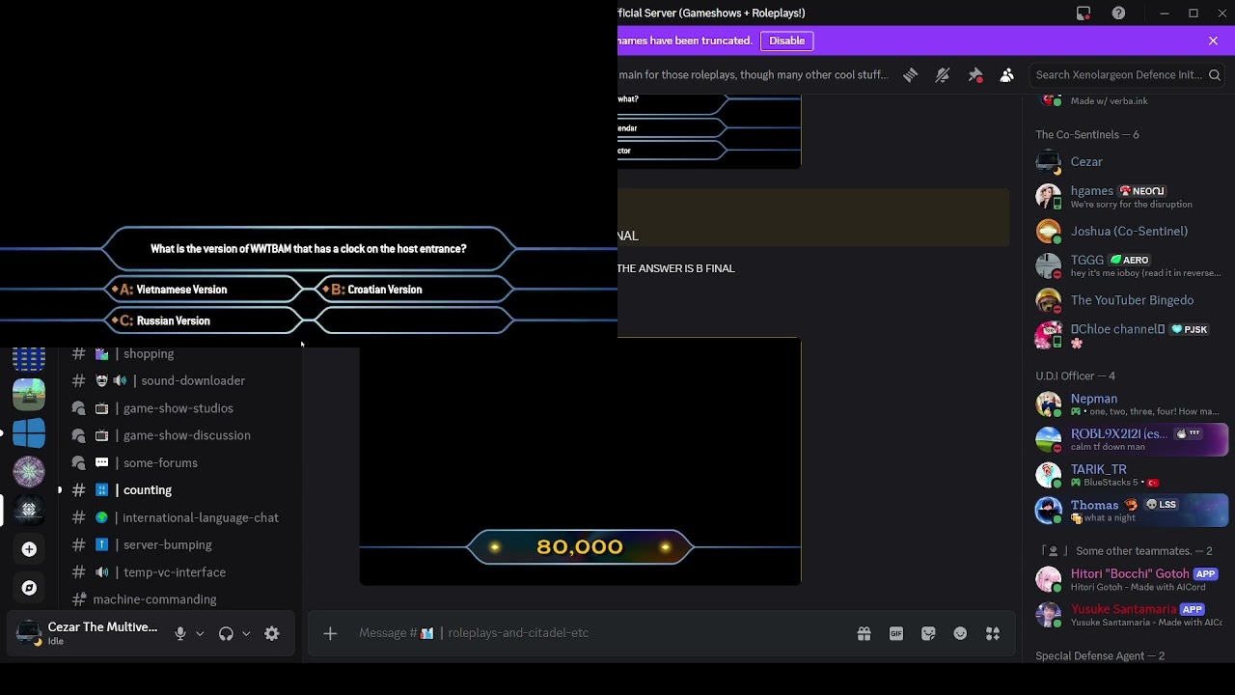Viewport: 1235px width, 695px height.
Task: Open Cezar's member profile
Action: [x=1127, y=162]
